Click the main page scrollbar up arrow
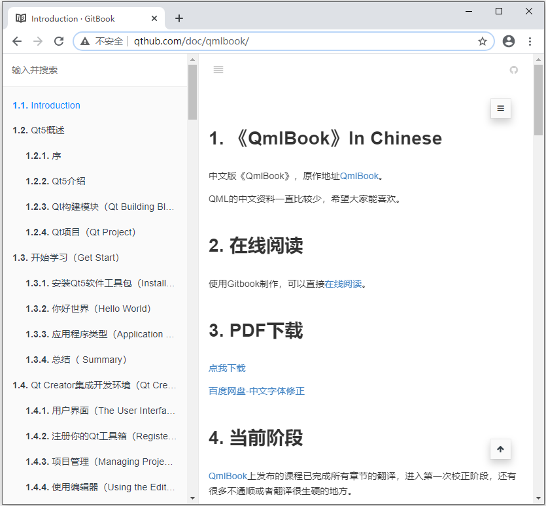Viewport: 546px width, 506px height. 538,59
